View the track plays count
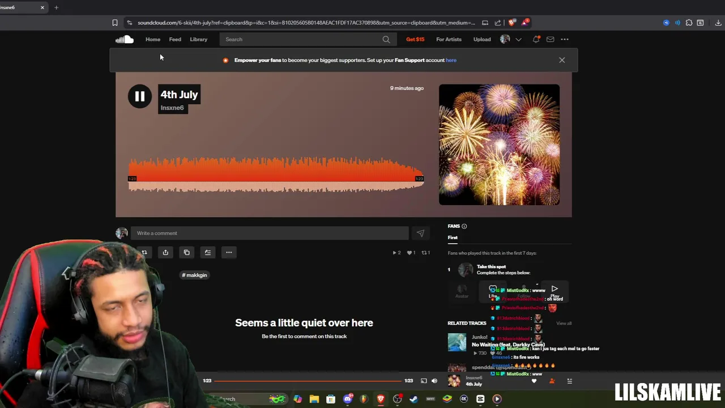Image resolution: width=725 pixels, height=408 pixels. (x=396, y=253)
